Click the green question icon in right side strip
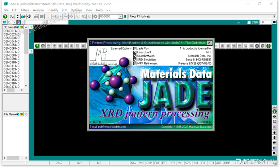 coord(274,111)
